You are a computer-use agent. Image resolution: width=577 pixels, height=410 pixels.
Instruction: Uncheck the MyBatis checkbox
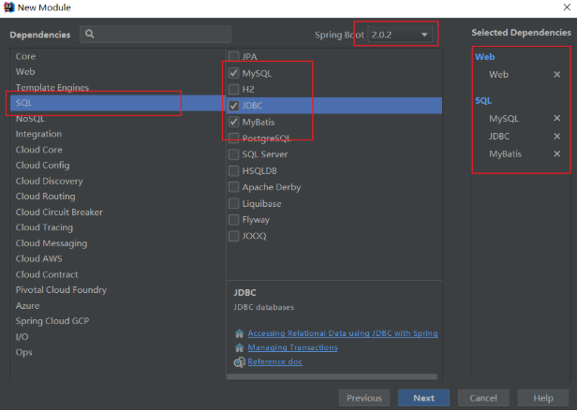tap(233, 122)
